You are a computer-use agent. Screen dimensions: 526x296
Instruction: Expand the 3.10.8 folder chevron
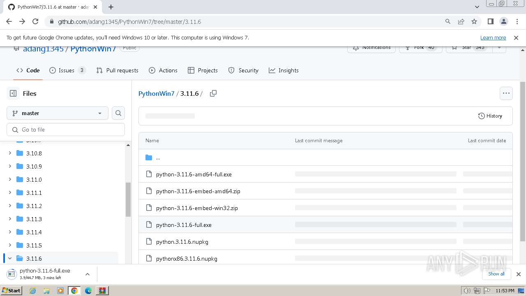click(x=10, y=153)
